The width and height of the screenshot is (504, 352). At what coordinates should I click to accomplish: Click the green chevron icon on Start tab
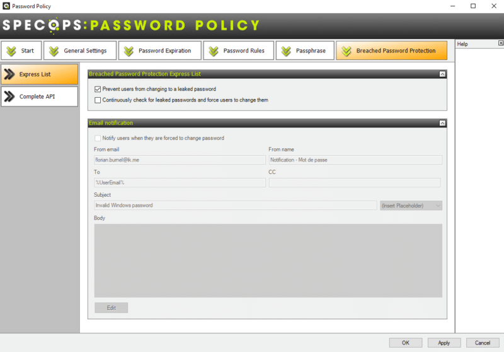[x=11, y=51]
